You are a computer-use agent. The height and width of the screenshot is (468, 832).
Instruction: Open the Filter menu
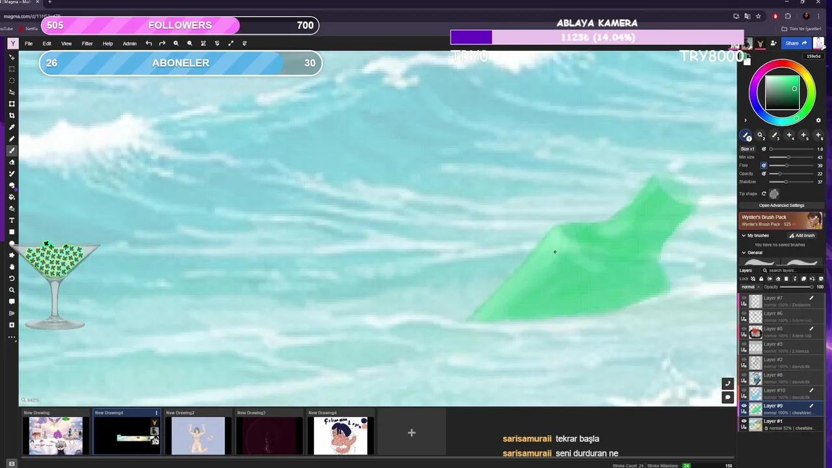pos(87,43)
